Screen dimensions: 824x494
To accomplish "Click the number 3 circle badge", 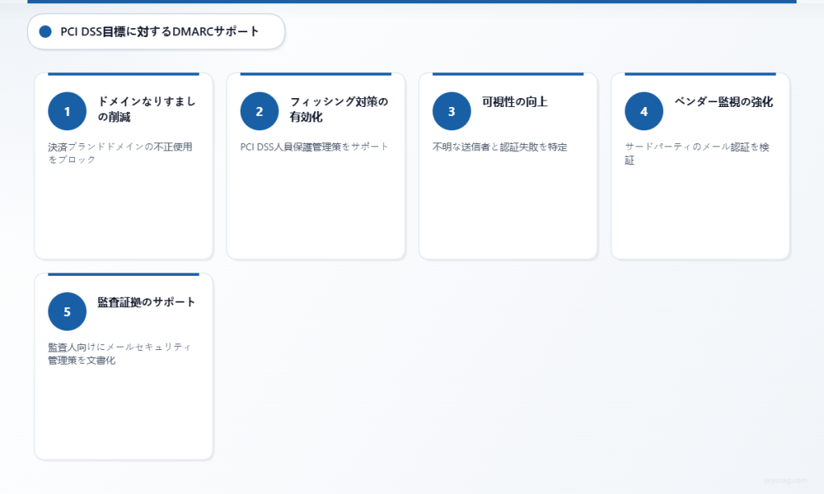I will (x=452, y=111).
